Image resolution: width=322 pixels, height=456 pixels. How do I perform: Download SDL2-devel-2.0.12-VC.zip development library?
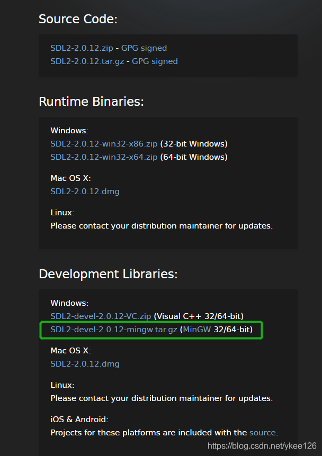click(101, 316)
